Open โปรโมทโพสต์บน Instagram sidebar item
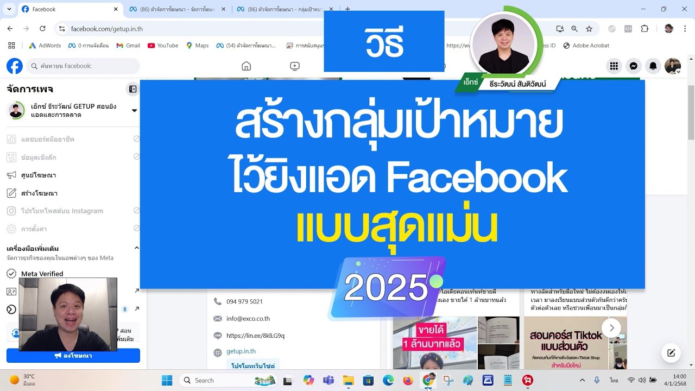695x391 pixels. (73, 211)
